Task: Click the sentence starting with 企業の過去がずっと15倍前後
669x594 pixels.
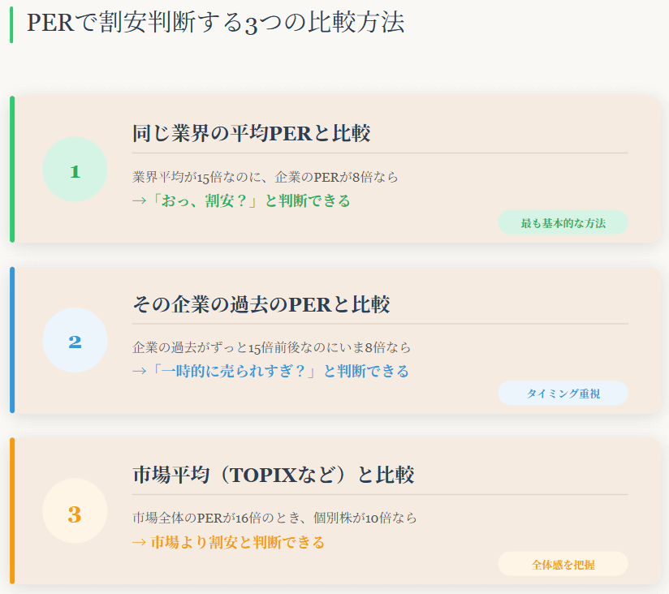Action: coord(272,347)
